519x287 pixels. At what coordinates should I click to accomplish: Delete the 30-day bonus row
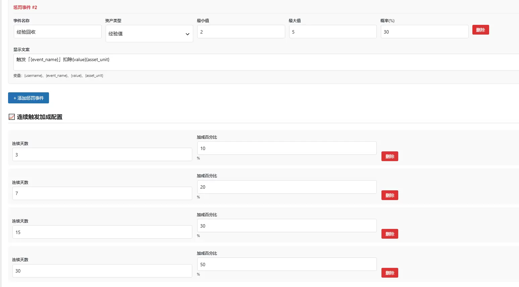390,273
